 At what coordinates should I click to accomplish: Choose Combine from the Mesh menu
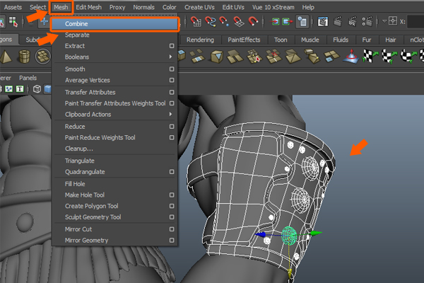[77, 23]
